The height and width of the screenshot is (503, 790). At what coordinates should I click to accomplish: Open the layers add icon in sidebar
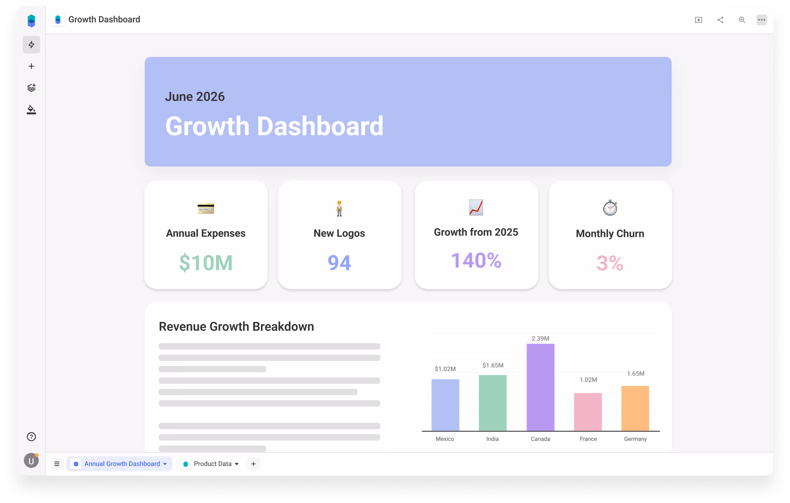pos(31,88)
